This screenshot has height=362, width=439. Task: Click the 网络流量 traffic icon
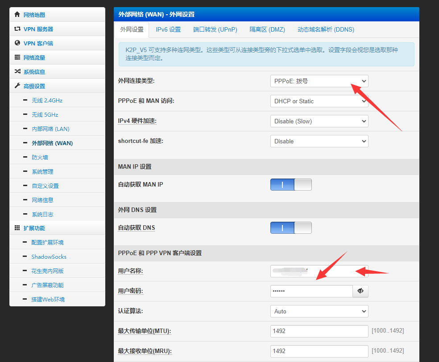[x=17, y=57]
